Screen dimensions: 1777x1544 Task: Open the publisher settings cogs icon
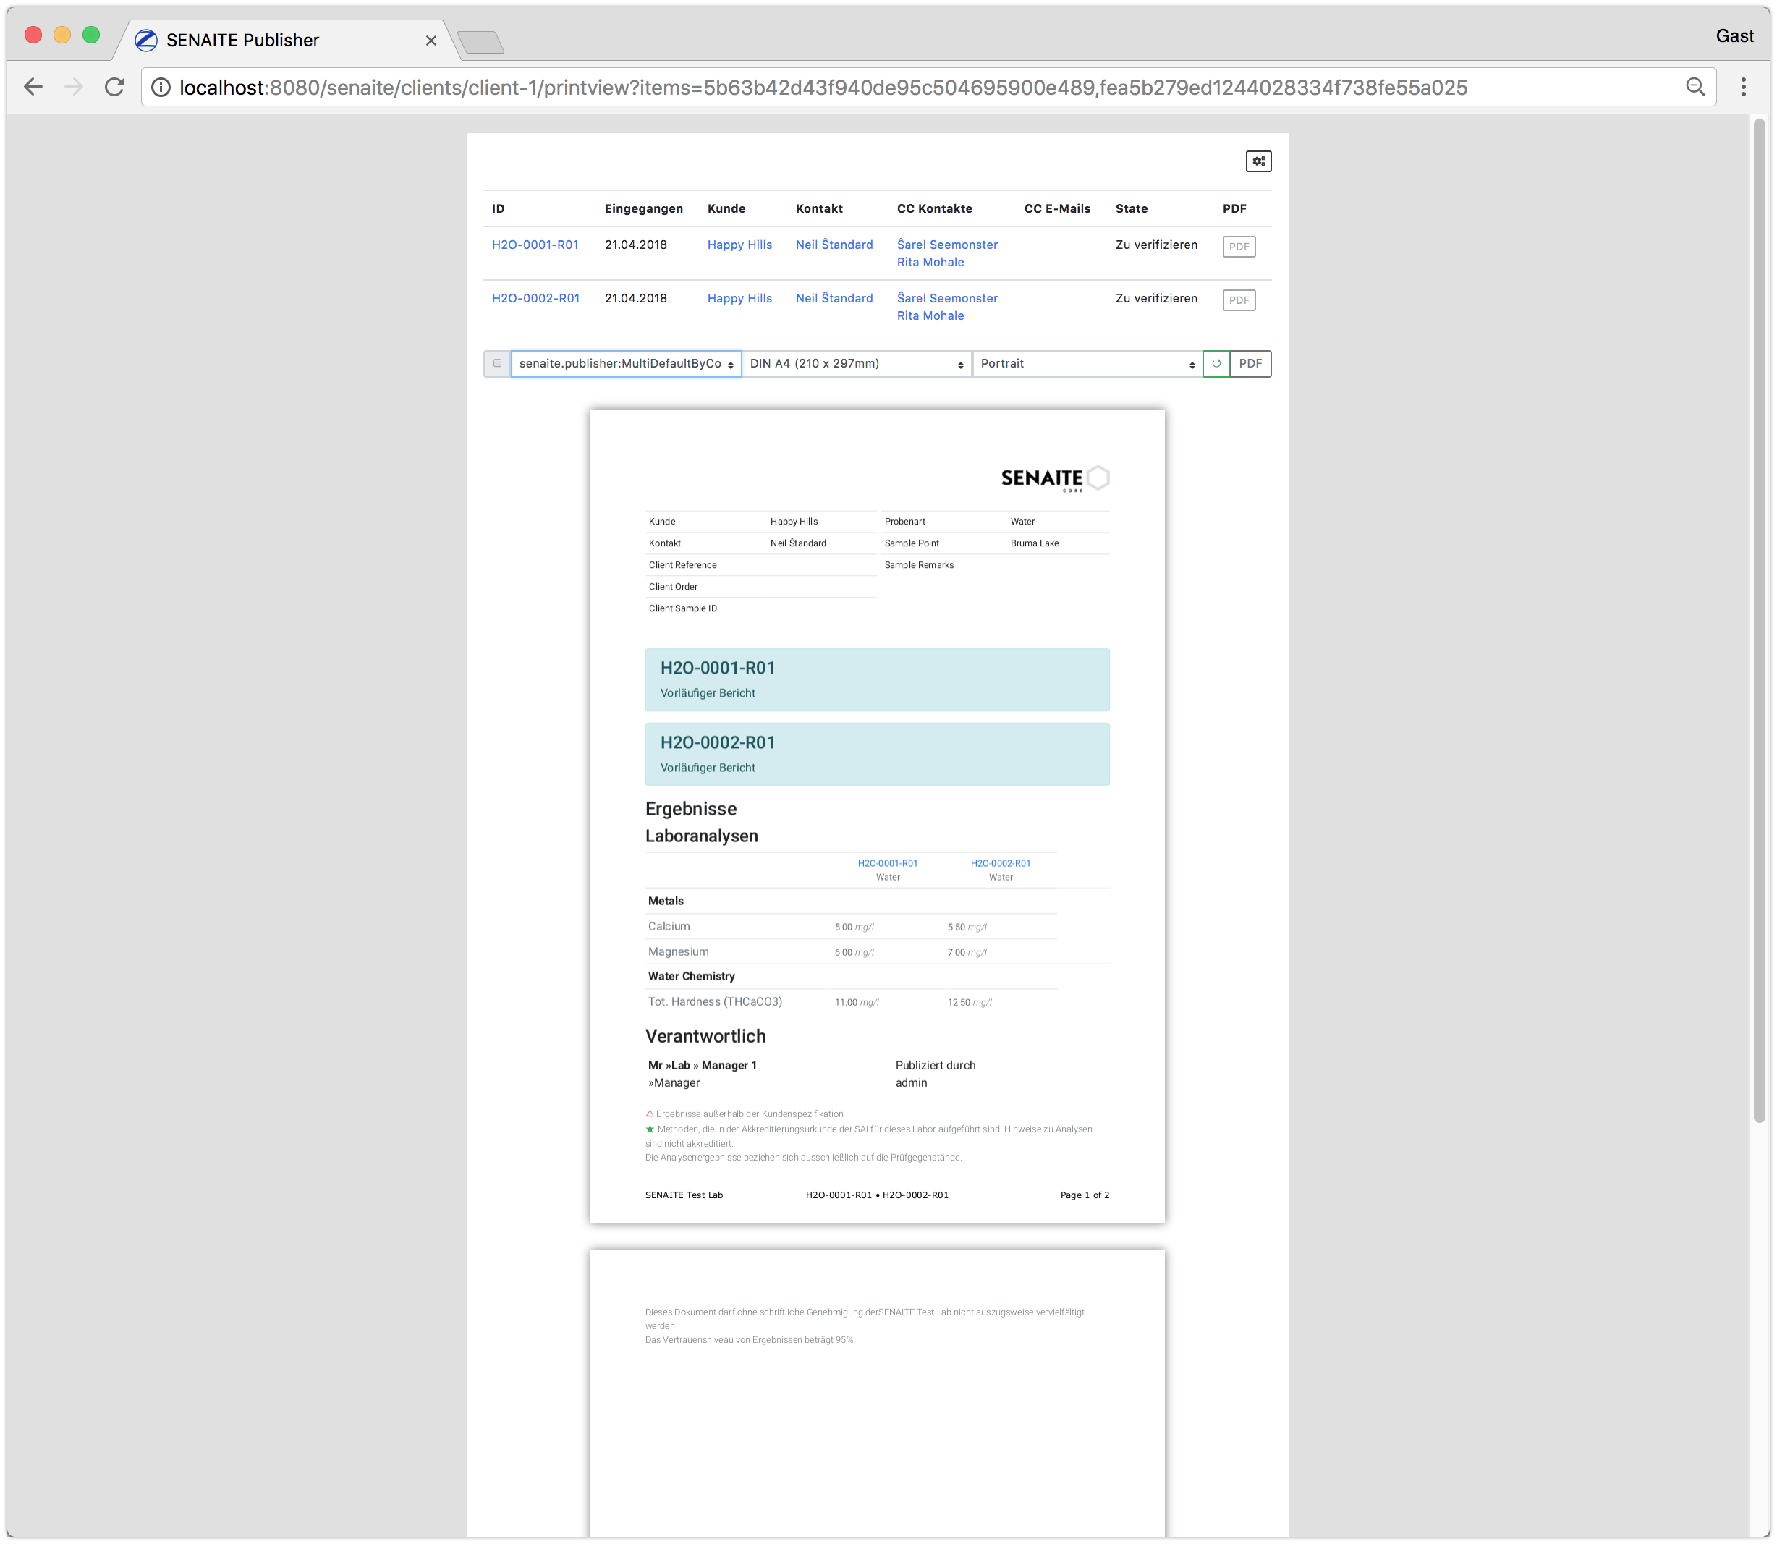click(1258, 161)
